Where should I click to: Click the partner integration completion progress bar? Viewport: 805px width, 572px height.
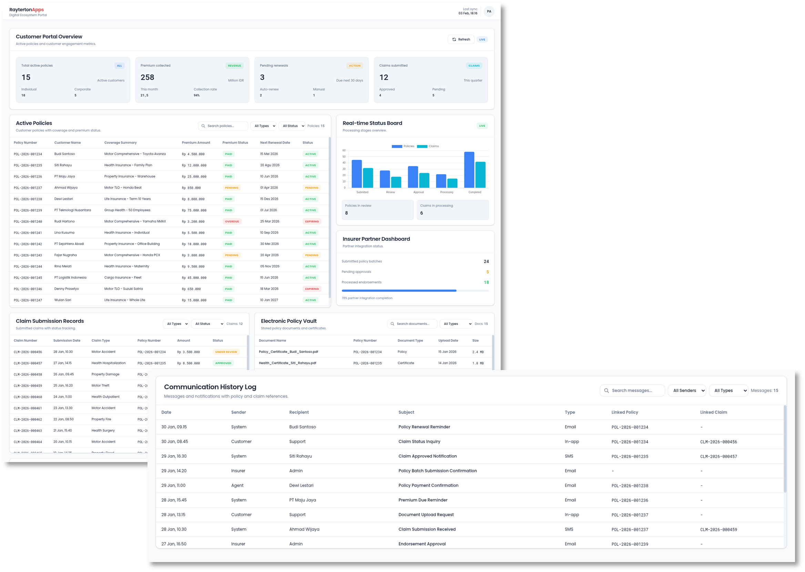pyautogui.click(x=415, y=290)
